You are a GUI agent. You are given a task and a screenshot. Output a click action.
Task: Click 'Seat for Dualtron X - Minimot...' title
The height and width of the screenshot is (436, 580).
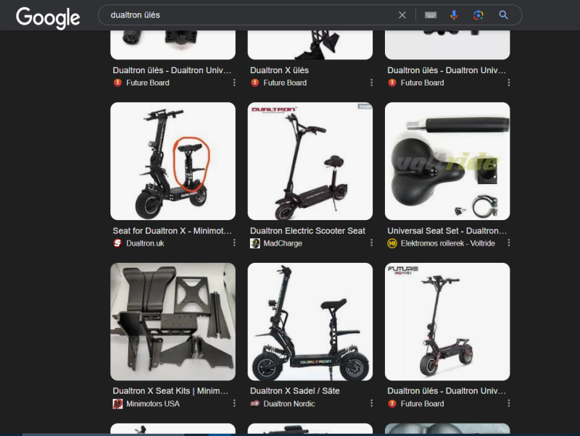pyautogui.click(x=172, y=231)
